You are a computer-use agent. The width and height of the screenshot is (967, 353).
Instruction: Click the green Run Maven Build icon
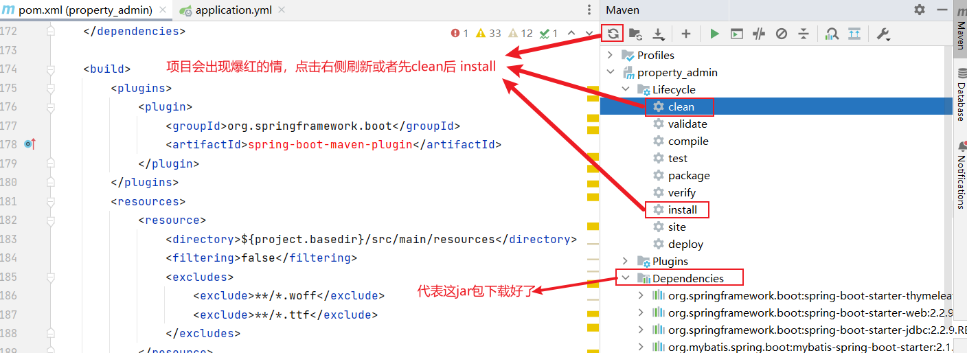(x=714, y=33)
